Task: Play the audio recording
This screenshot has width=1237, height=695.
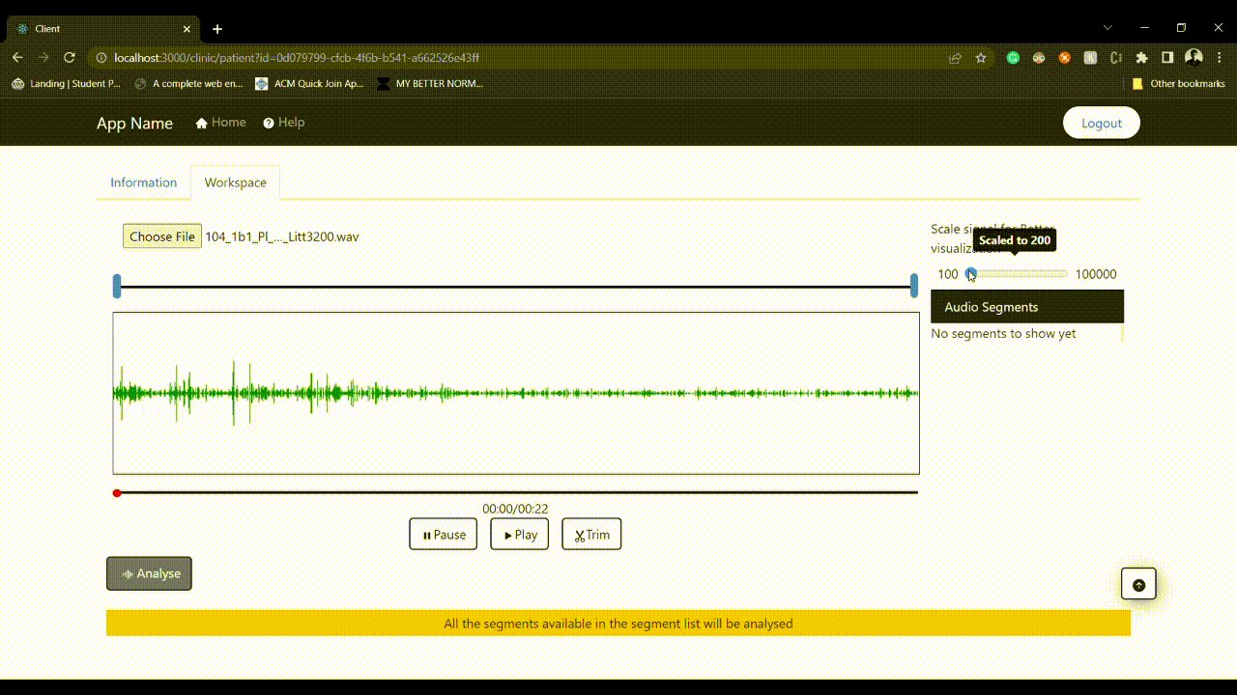Action: coord(519,535)
